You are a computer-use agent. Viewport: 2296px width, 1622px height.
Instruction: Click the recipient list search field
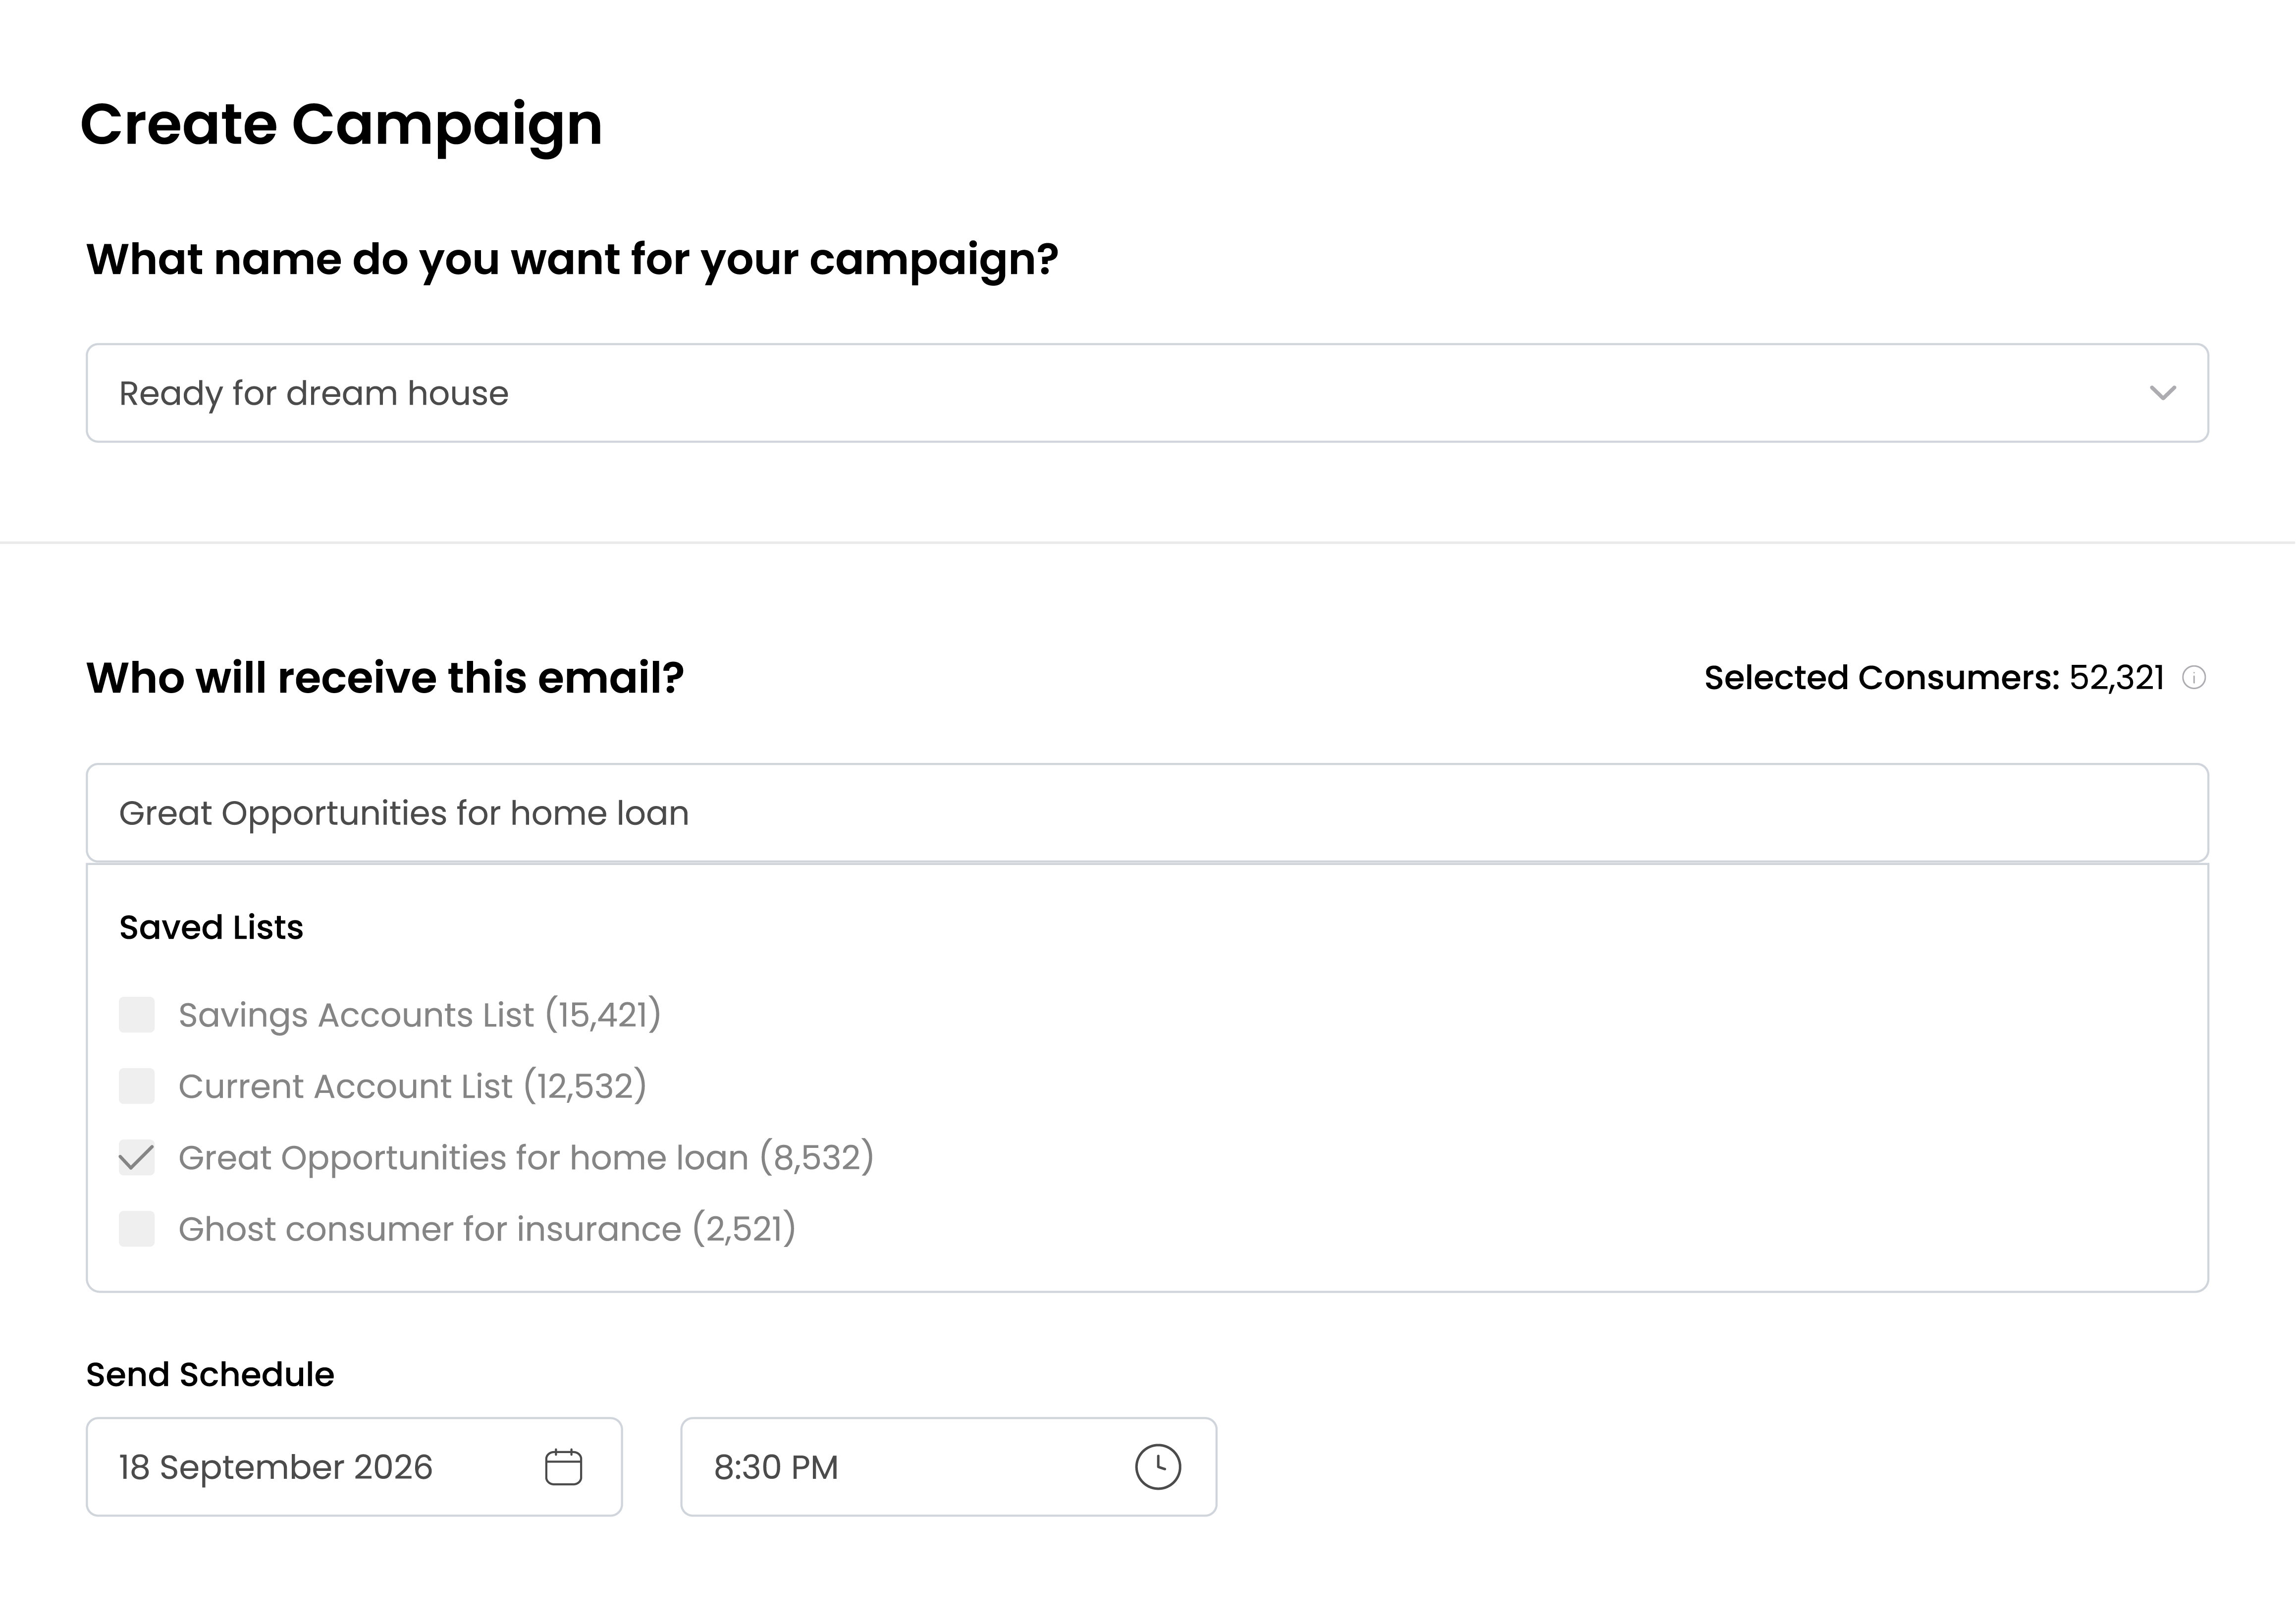(x=1146, y=813)
